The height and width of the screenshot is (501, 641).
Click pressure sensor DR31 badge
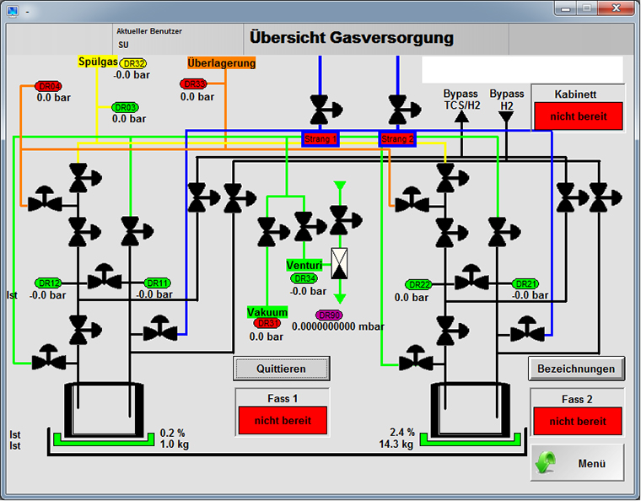pos(267,323)
